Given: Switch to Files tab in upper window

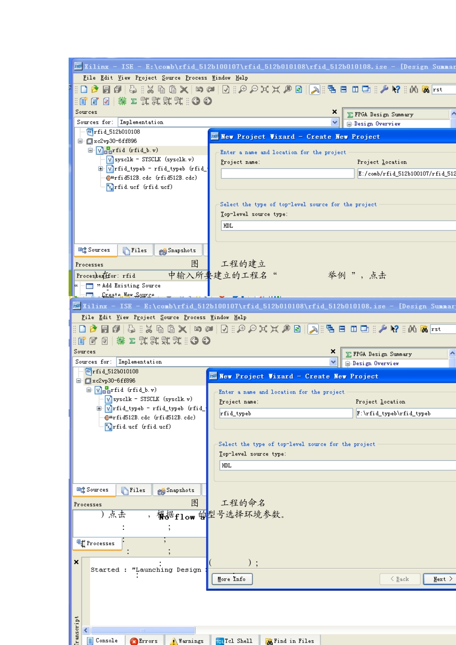Looking at the screenshot, I should (x=135, y=251).
